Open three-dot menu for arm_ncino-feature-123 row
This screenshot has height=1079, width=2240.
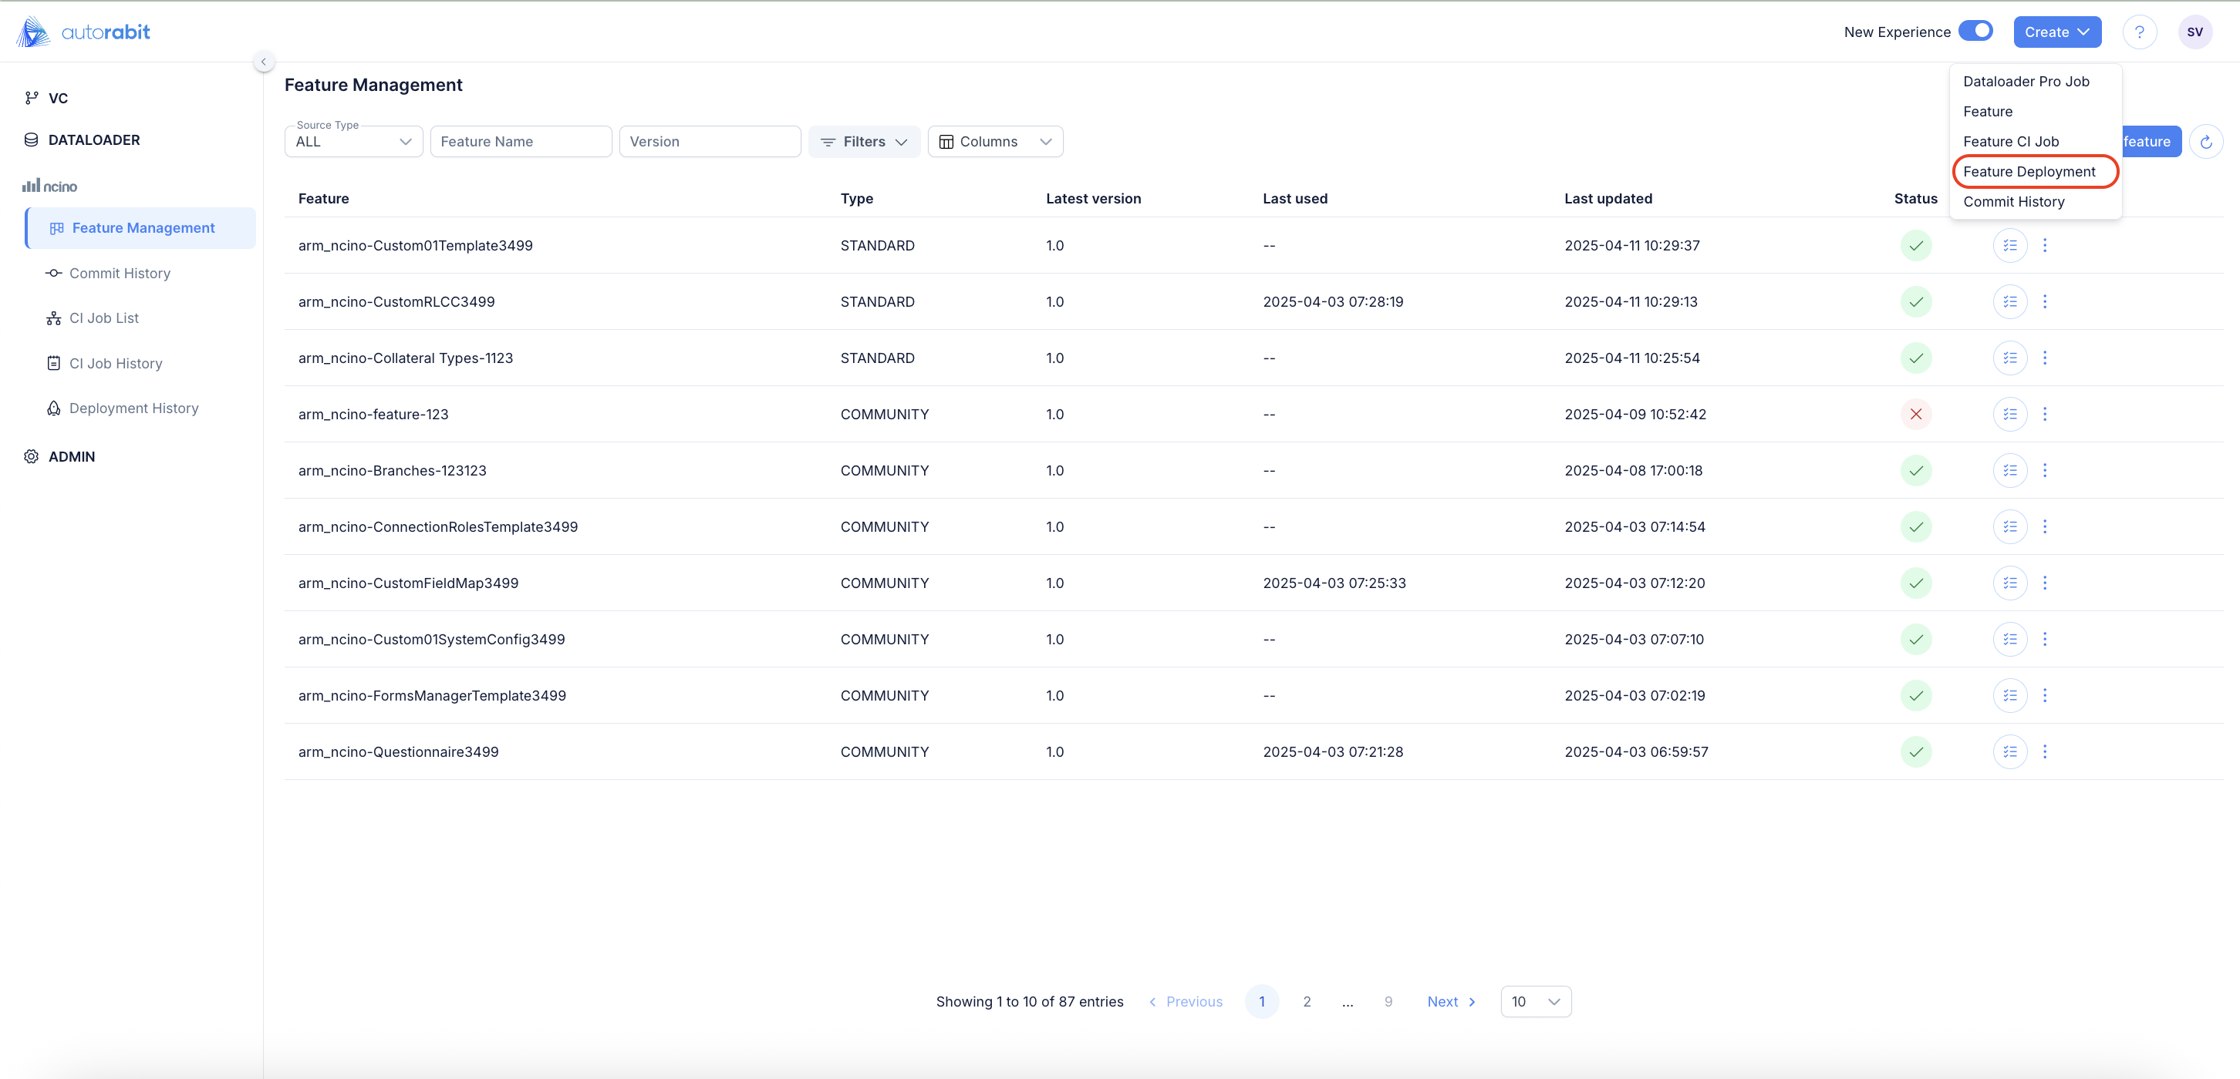(x=2044, y=415)
